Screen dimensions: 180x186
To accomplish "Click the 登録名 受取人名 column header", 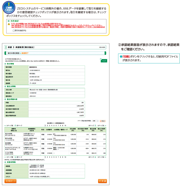I will (x=14, y=130).
